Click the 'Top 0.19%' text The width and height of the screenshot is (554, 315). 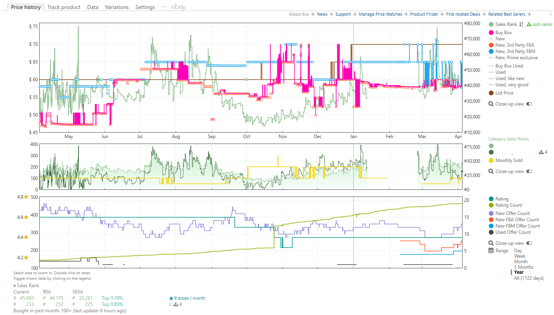point(112,298)
